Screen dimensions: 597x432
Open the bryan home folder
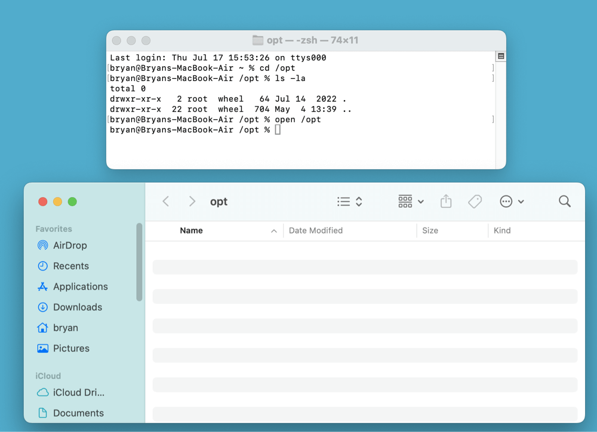point(65,328)
